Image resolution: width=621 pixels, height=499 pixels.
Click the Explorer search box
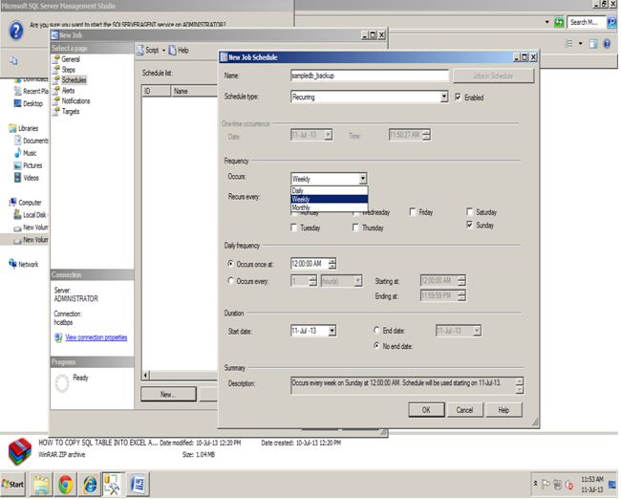pos(587,22)
